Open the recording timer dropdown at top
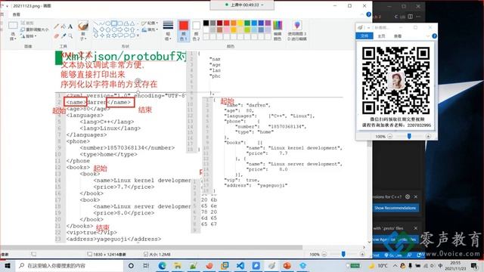Image resolution: width=484 pixels, height=272 pixels. (262, 5)
